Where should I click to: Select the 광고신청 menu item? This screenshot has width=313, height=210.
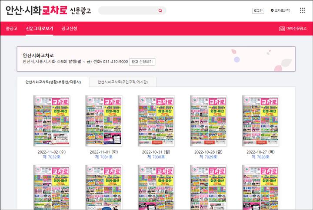[x=69, y=29]
